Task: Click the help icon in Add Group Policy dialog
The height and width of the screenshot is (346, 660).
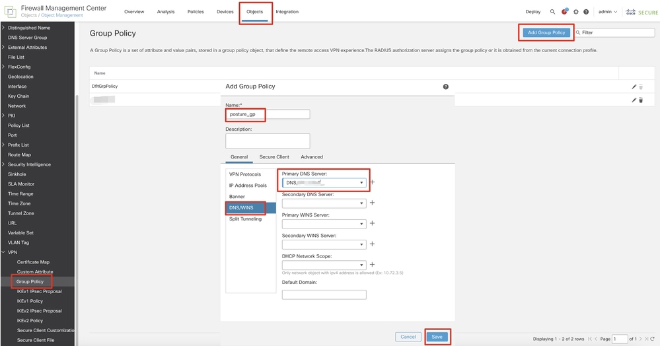Action: click(x=446, y=86)
